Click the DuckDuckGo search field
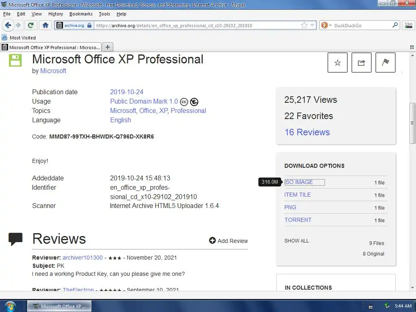This screenshot has height=312, width=416. point(362,26)
